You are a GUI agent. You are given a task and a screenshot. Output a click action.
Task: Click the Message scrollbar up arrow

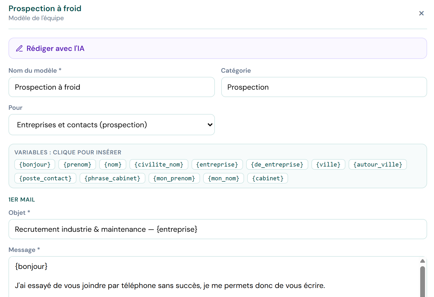coord(423,261)
